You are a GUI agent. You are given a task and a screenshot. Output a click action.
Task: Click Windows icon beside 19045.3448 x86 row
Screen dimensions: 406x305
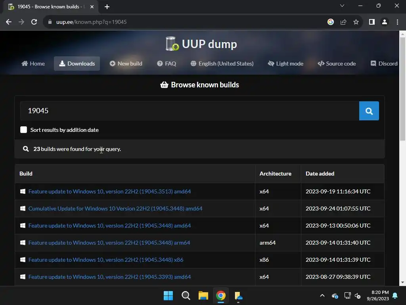pyautogui.click(x=23, y=260)
